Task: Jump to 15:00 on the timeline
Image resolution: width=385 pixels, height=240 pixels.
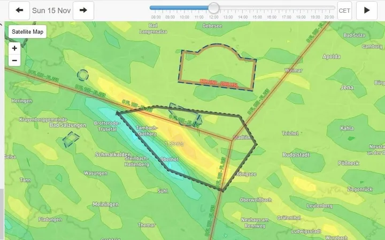Action: coord(257,17)
